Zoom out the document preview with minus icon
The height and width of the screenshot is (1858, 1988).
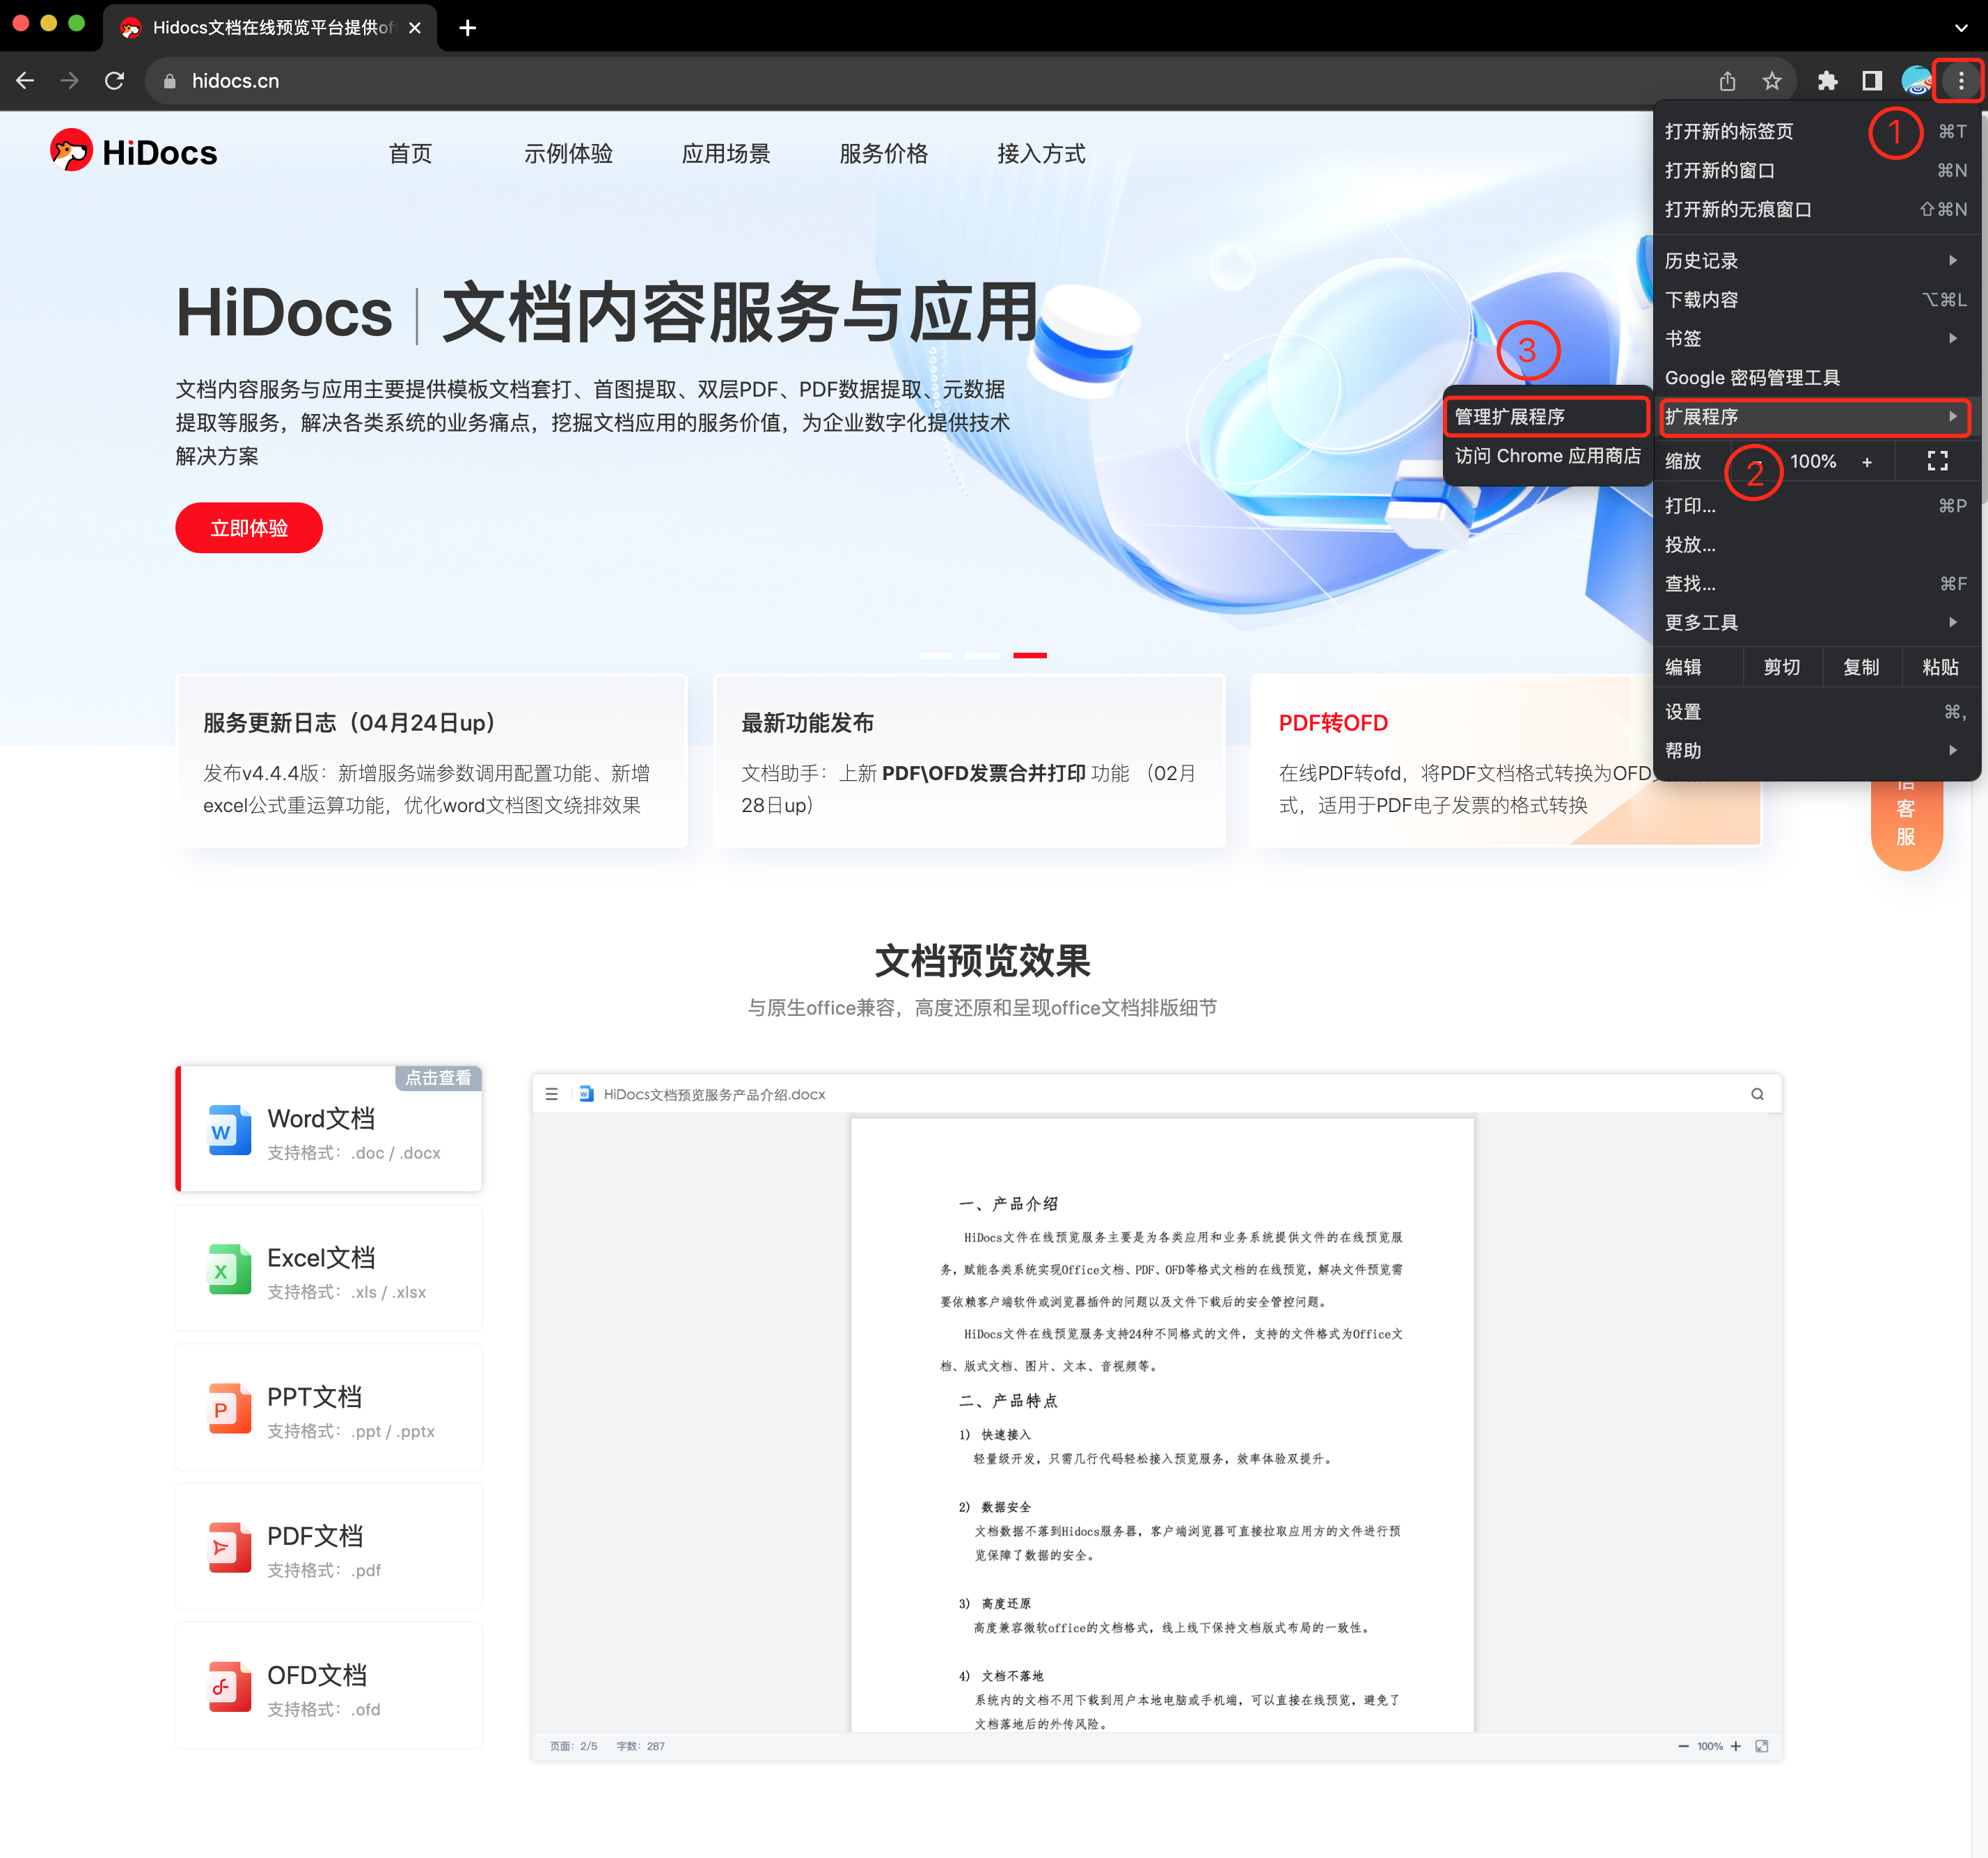(x=1683, y=1747)
